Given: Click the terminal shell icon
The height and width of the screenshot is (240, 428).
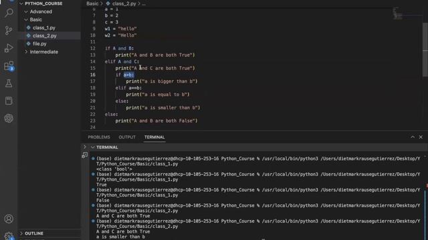Looking at the screenshot, I should (85, 155).
